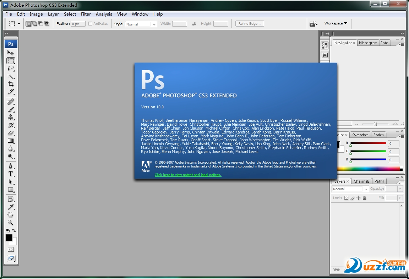Screen dimensions: 409x279
Task: Open the Filter menu
Action: click(x=86, y=14)
